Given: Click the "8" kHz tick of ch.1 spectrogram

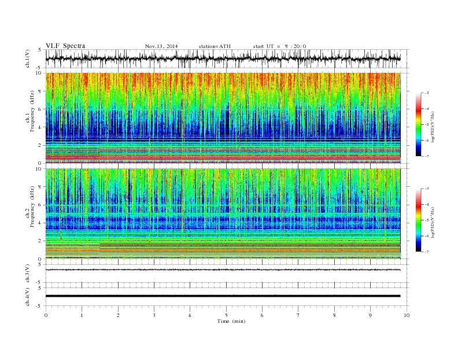Looking at the screenshot, I should click(x=40, y=91).
